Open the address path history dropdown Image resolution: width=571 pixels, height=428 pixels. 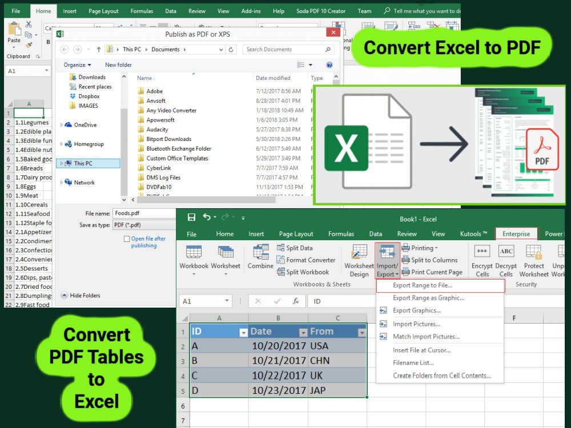click(x=220, y=50)
